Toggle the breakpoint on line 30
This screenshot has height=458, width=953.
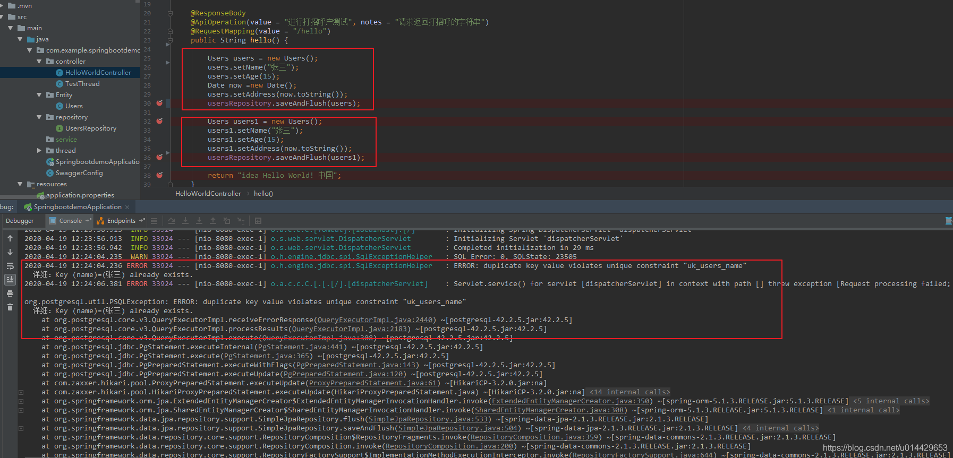[159, 103]
